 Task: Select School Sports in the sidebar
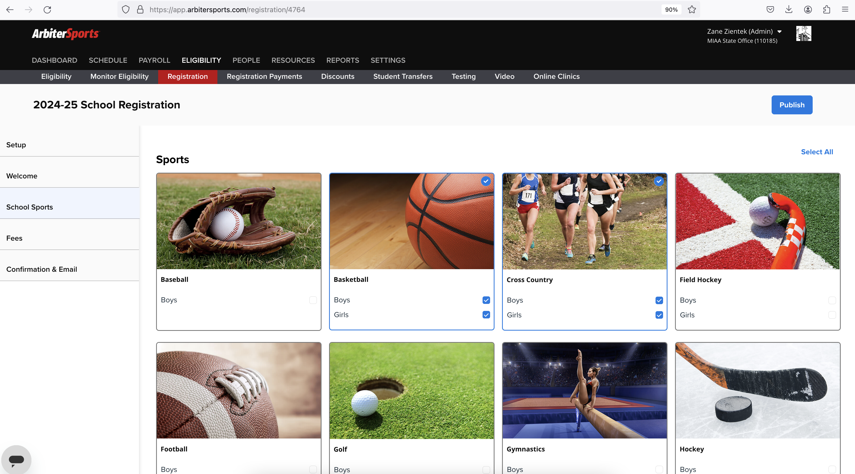(69, 204)
